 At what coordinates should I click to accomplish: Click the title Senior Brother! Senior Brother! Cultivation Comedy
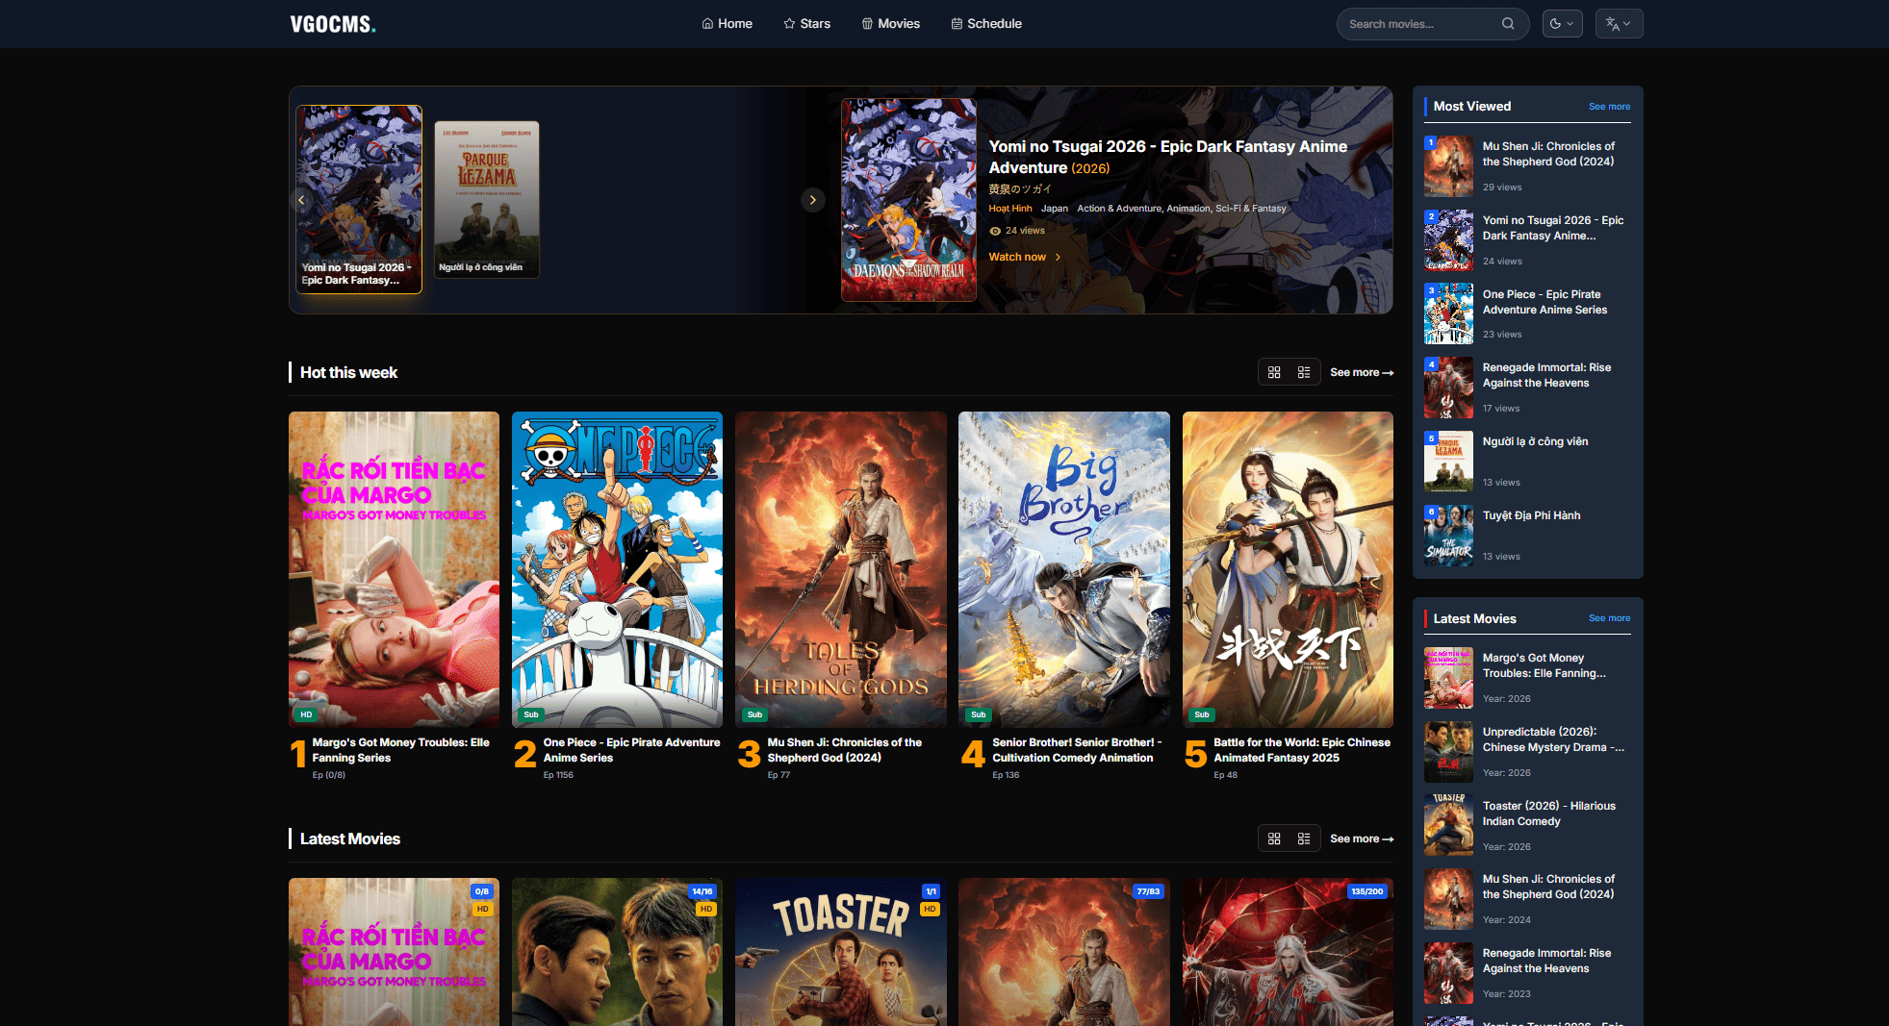coord(1077,750)
